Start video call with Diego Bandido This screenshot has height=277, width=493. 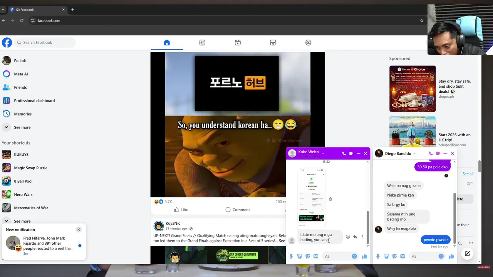pos(438,154)
